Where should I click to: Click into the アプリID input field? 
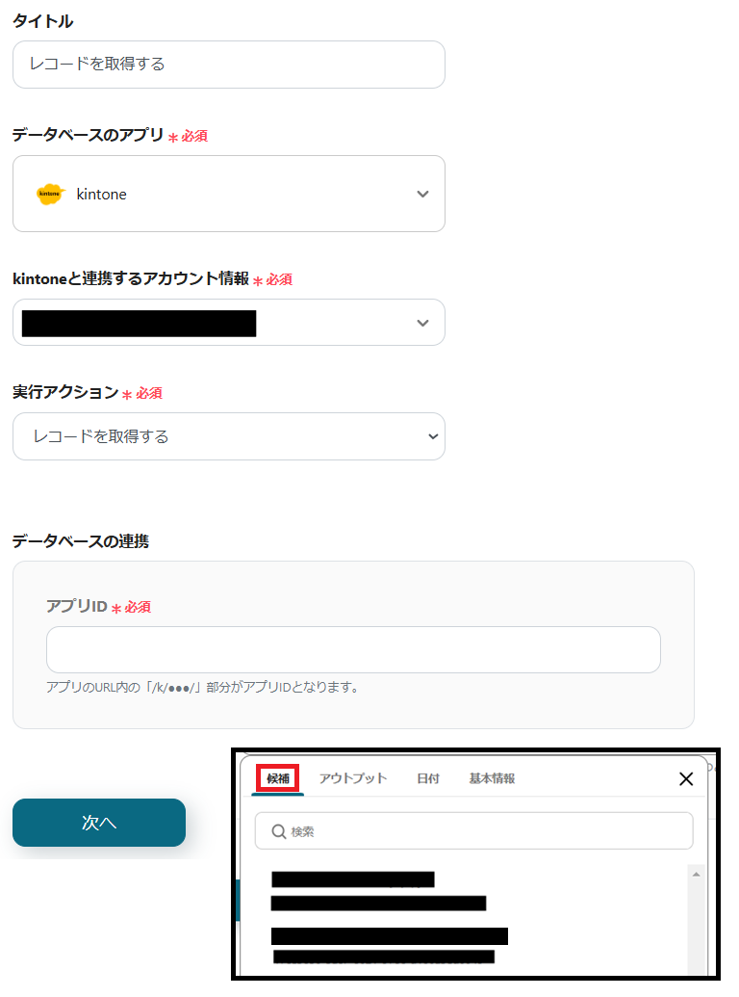(354, 650)
